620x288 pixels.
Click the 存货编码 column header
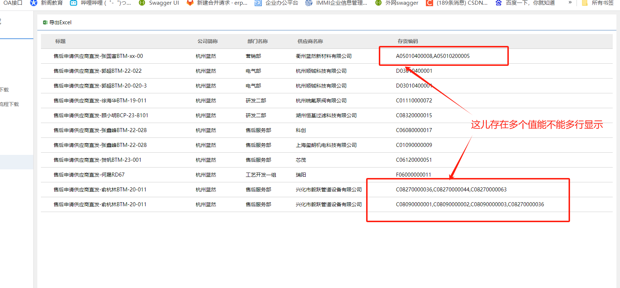(408, 41)
